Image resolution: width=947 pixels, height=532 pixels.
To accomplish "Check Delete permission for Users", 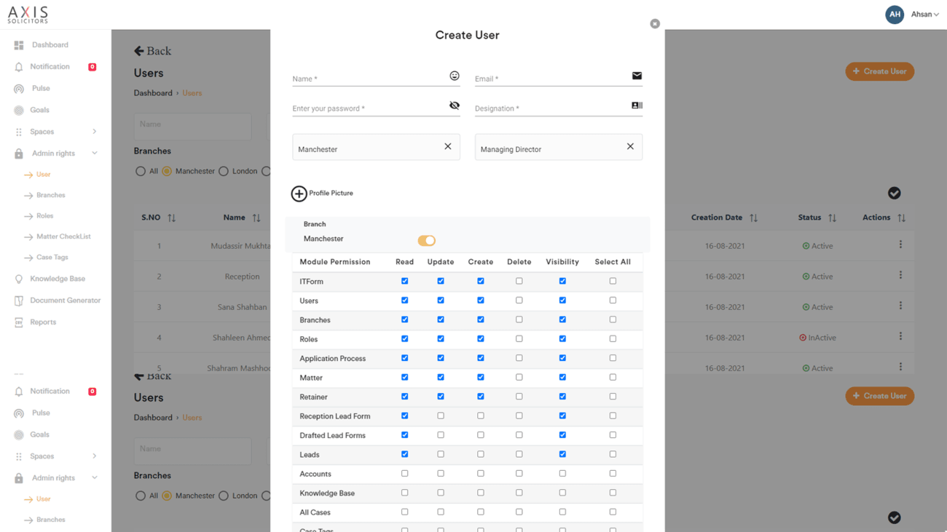I will [519, 300].
